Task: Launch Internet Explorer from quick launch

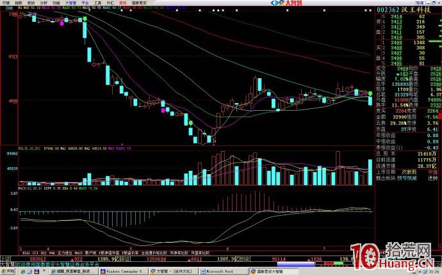Action: click(x=23, y=272)
